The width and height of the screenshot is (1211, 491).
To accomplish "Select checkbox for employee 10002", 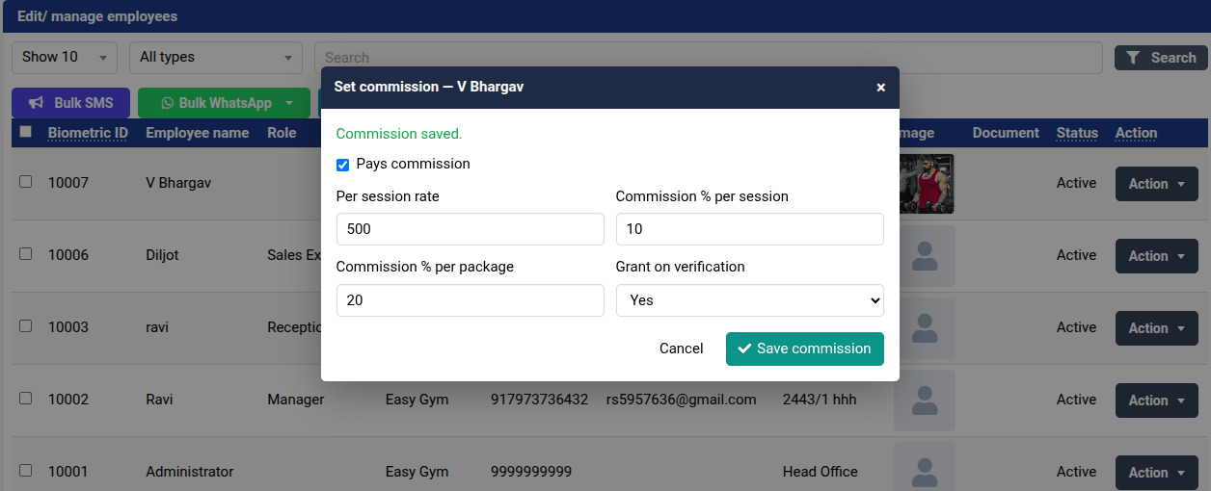I will pyautogui.click(x=26, y=398).
